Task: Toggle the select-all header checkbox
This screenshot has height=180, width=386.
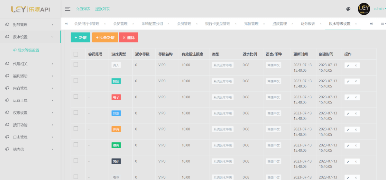Action: [x=76, y=54]
